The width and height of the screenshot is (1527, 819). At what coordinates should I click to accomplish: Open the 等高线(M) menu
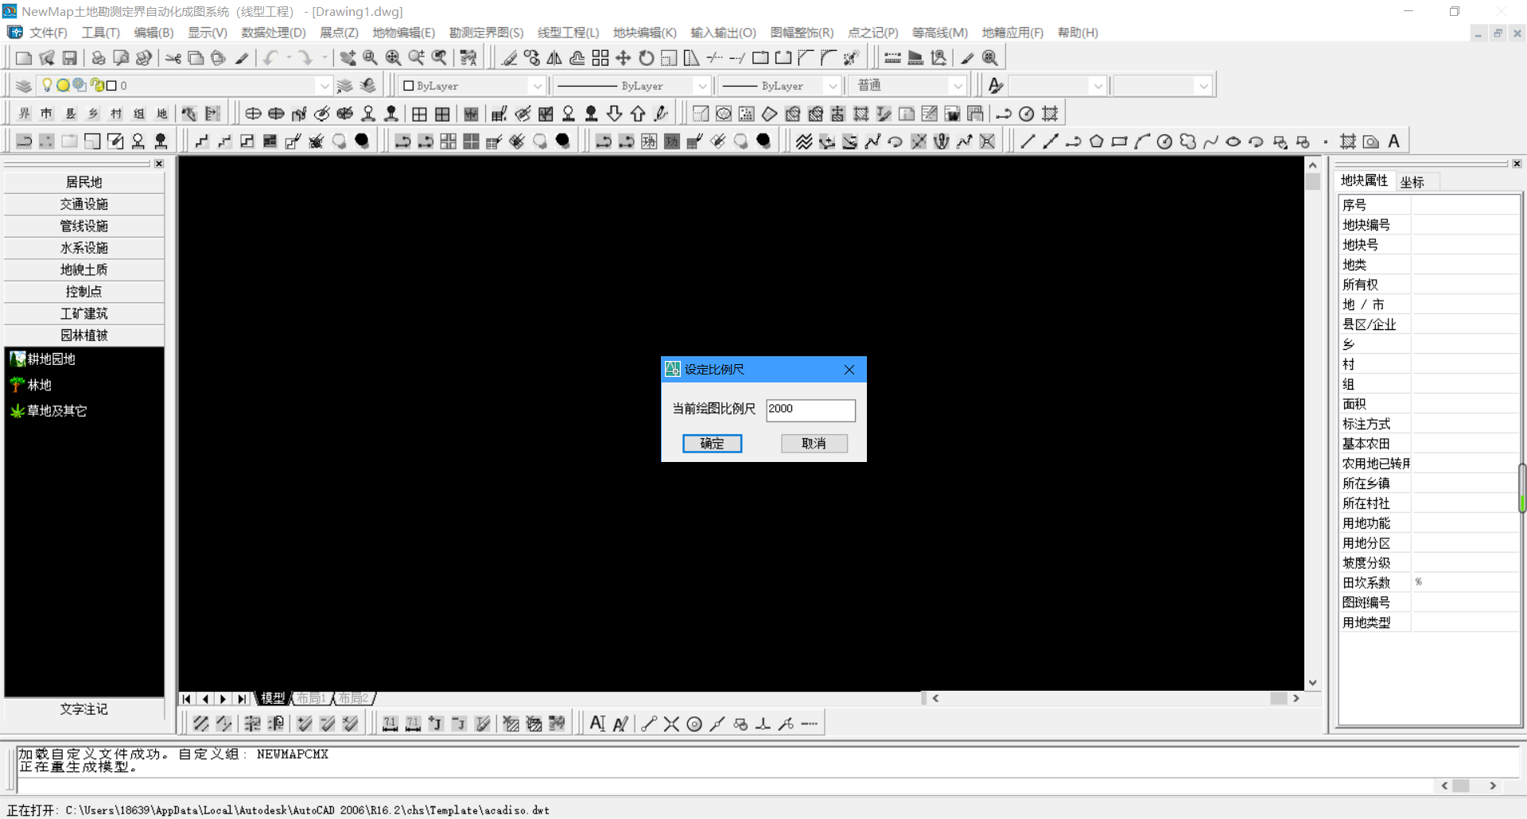939,33
